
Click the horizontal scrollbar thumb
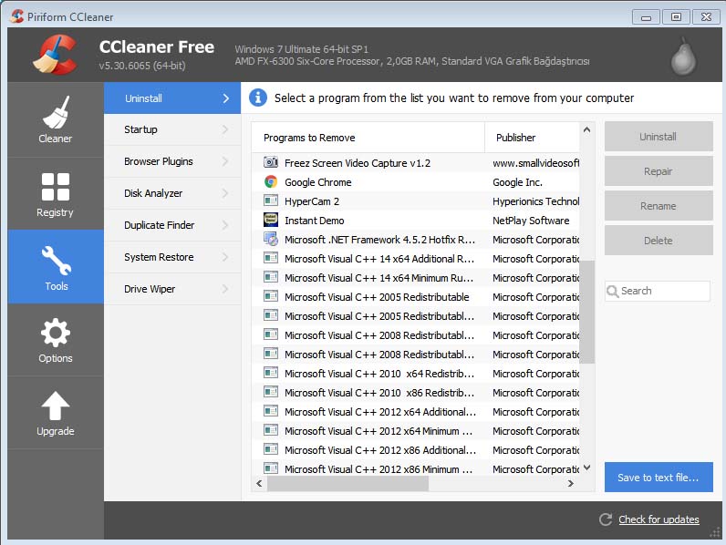coord(347,483)
